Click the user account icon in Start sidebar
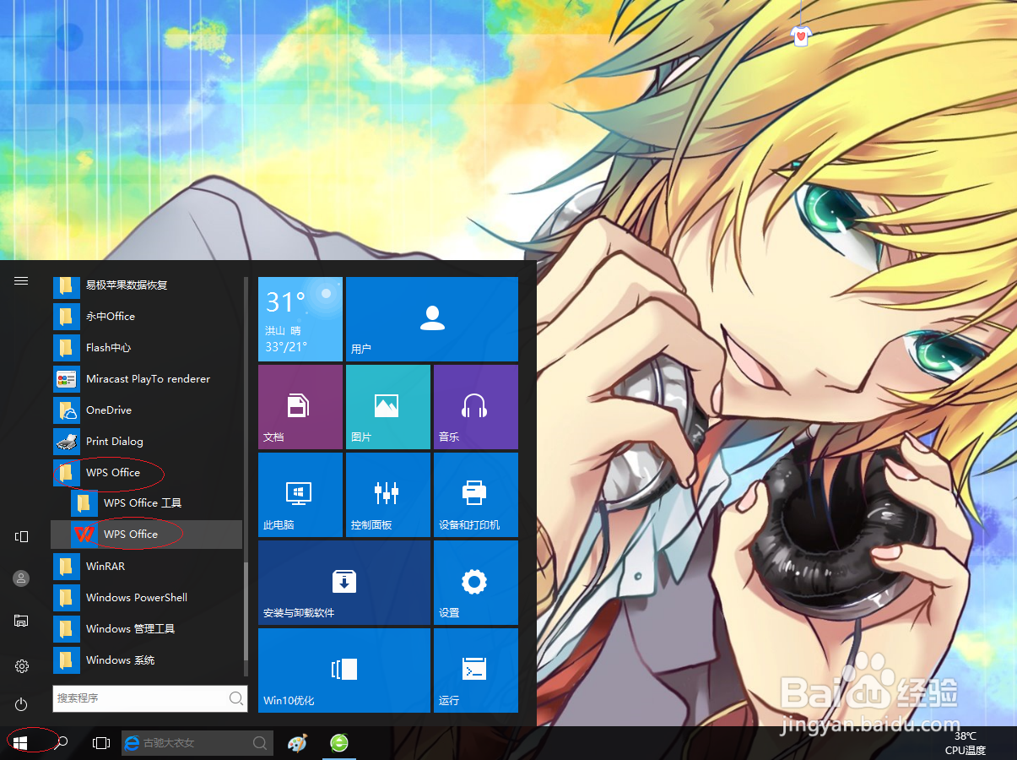Screen dimensions: 1017x760 coord(21,578)
